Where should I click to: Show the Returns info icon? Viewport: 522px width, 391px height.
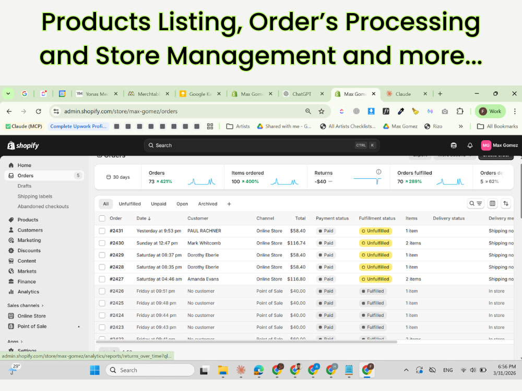[x=378, y=172]
